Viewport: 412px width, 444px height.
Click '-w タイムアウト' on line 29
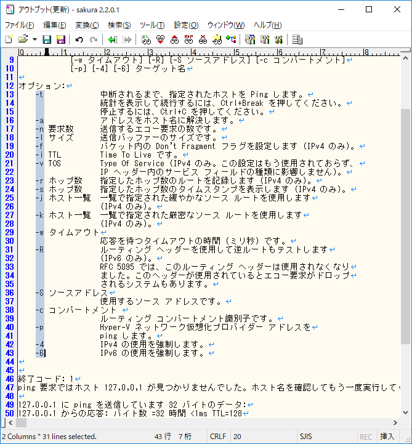(67, 233)
